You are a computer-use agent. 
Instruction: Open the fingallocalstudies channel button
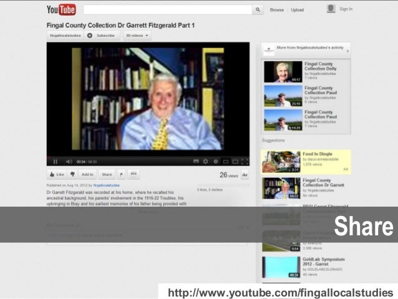66,36
